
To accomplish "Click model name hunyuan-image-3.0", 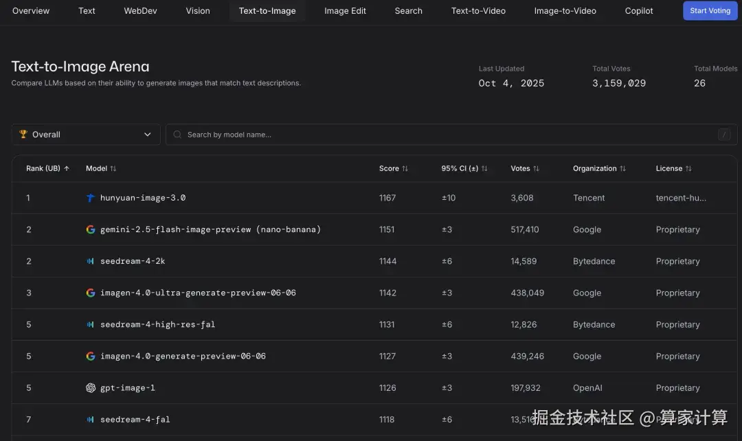I will (x=143, y=198).
